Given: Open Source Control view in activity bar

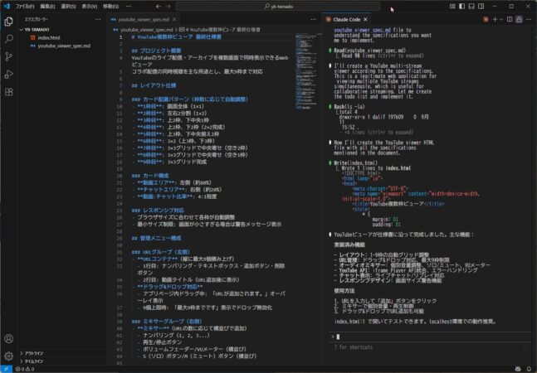Looking at the screenshot, I should click(x=8, y=56).
